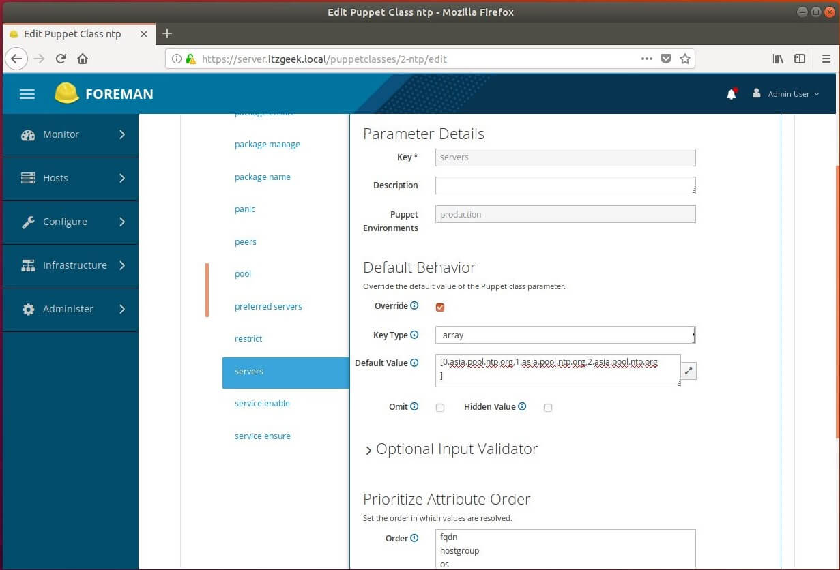Expand the Hosts menu chevron
The height and width of the screenshot is (570, 840).
(x=122, y=178)
